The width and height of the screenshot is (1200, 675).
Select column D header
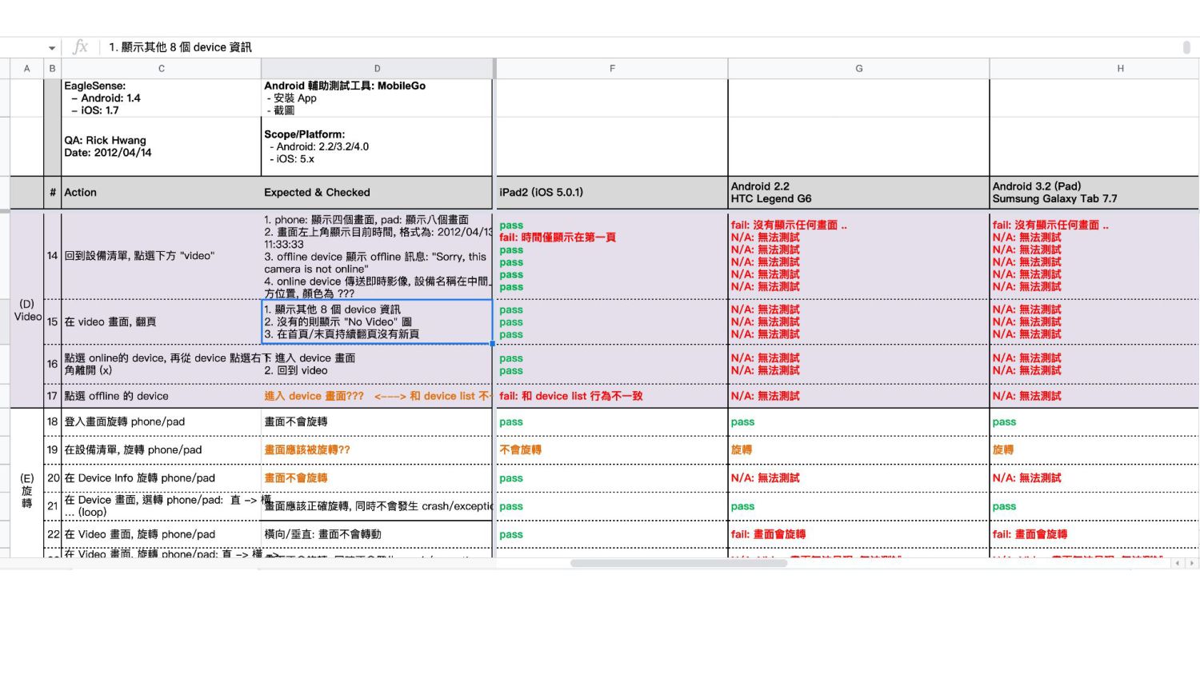[377, 69]
